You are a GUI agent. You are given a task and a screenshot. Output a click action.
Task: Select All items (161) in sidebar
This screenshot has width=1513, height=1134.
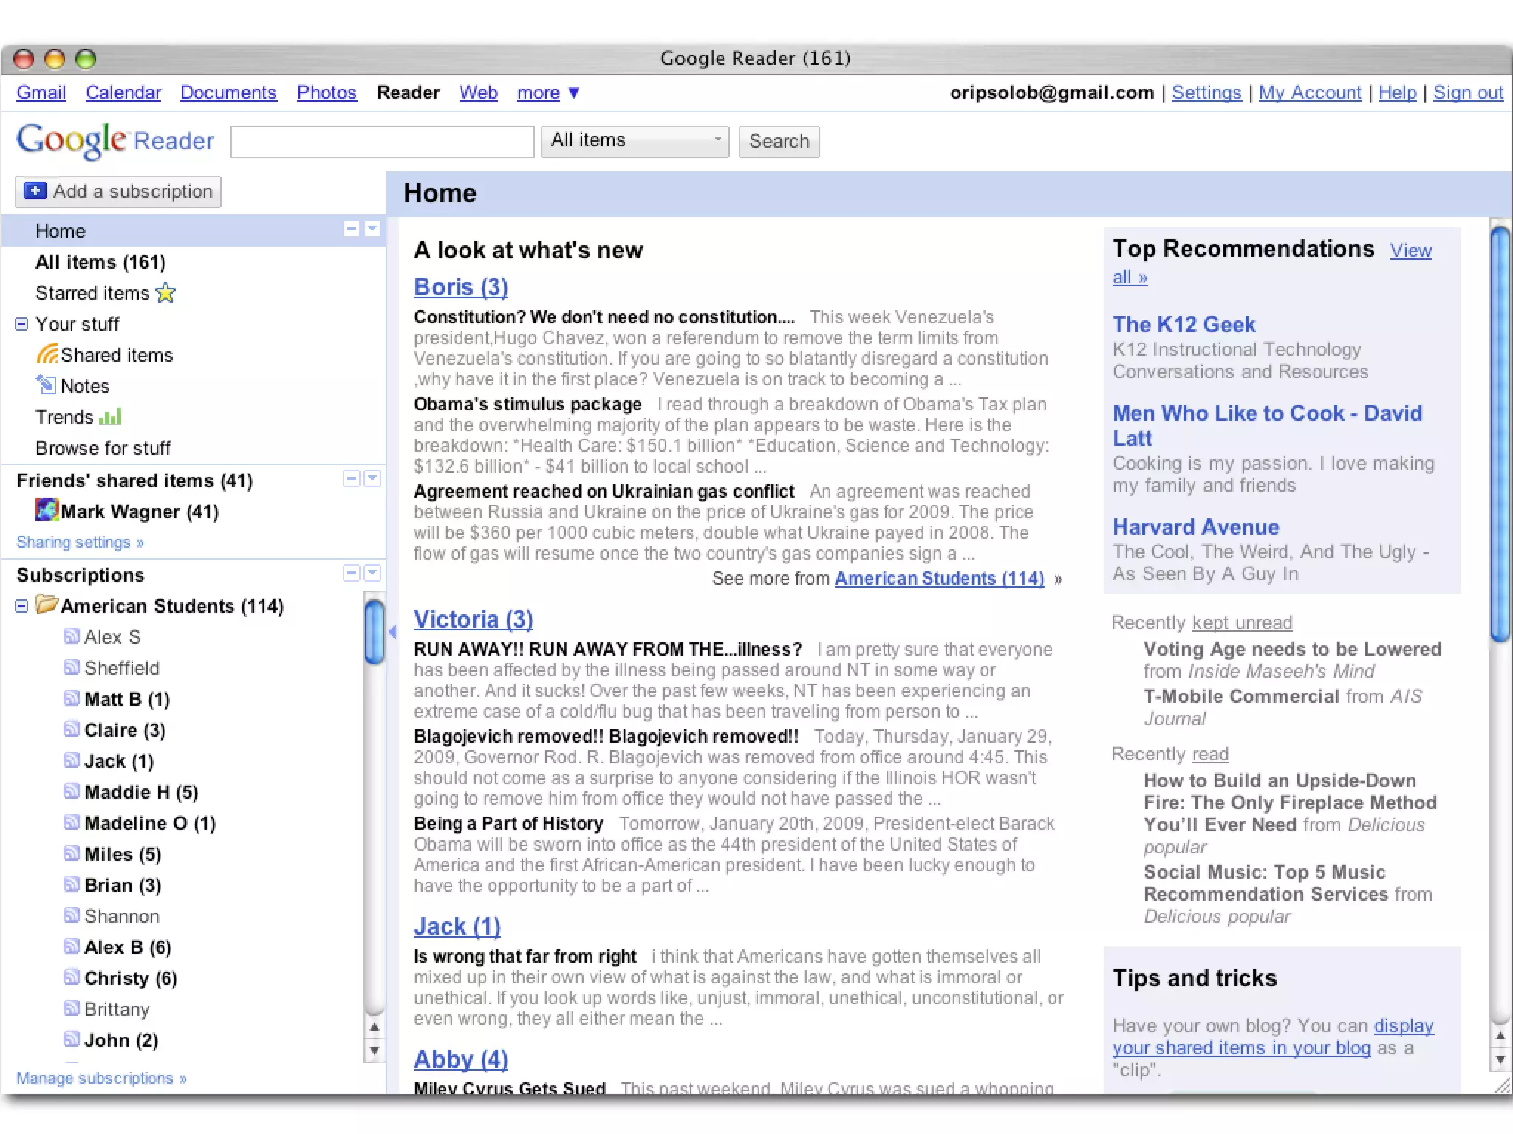click(100, 262)
